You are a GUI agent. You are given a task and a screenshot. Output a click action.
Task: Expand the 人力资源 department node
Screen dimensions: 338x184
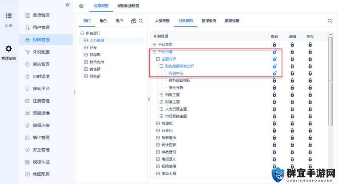(x=86, y=40)
